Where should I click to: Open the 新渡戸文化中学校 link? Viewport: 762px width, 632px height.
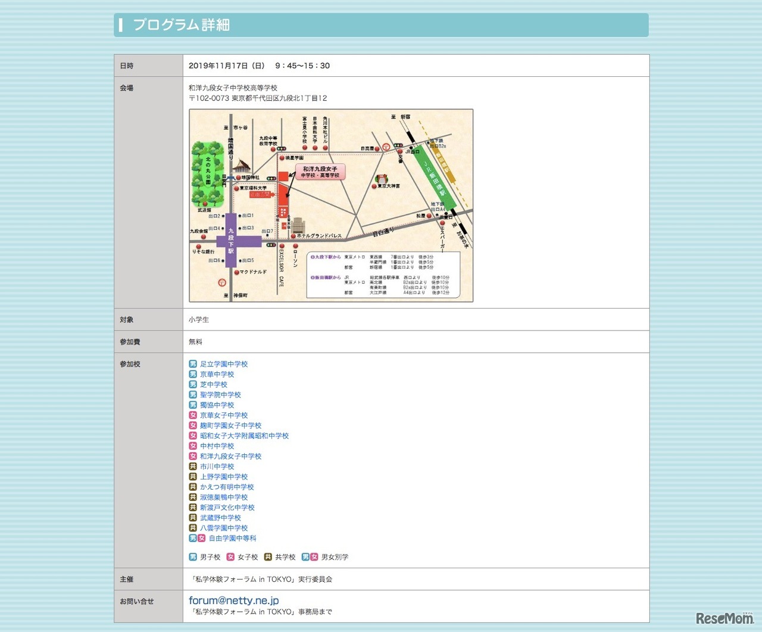pyautogui.click(x=227, y=508)
